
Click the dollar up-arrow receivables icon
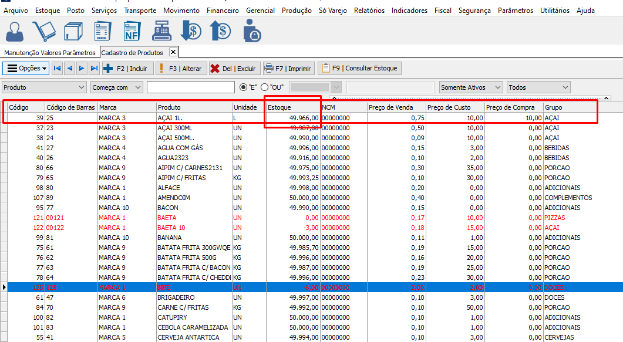pos(220,31)
